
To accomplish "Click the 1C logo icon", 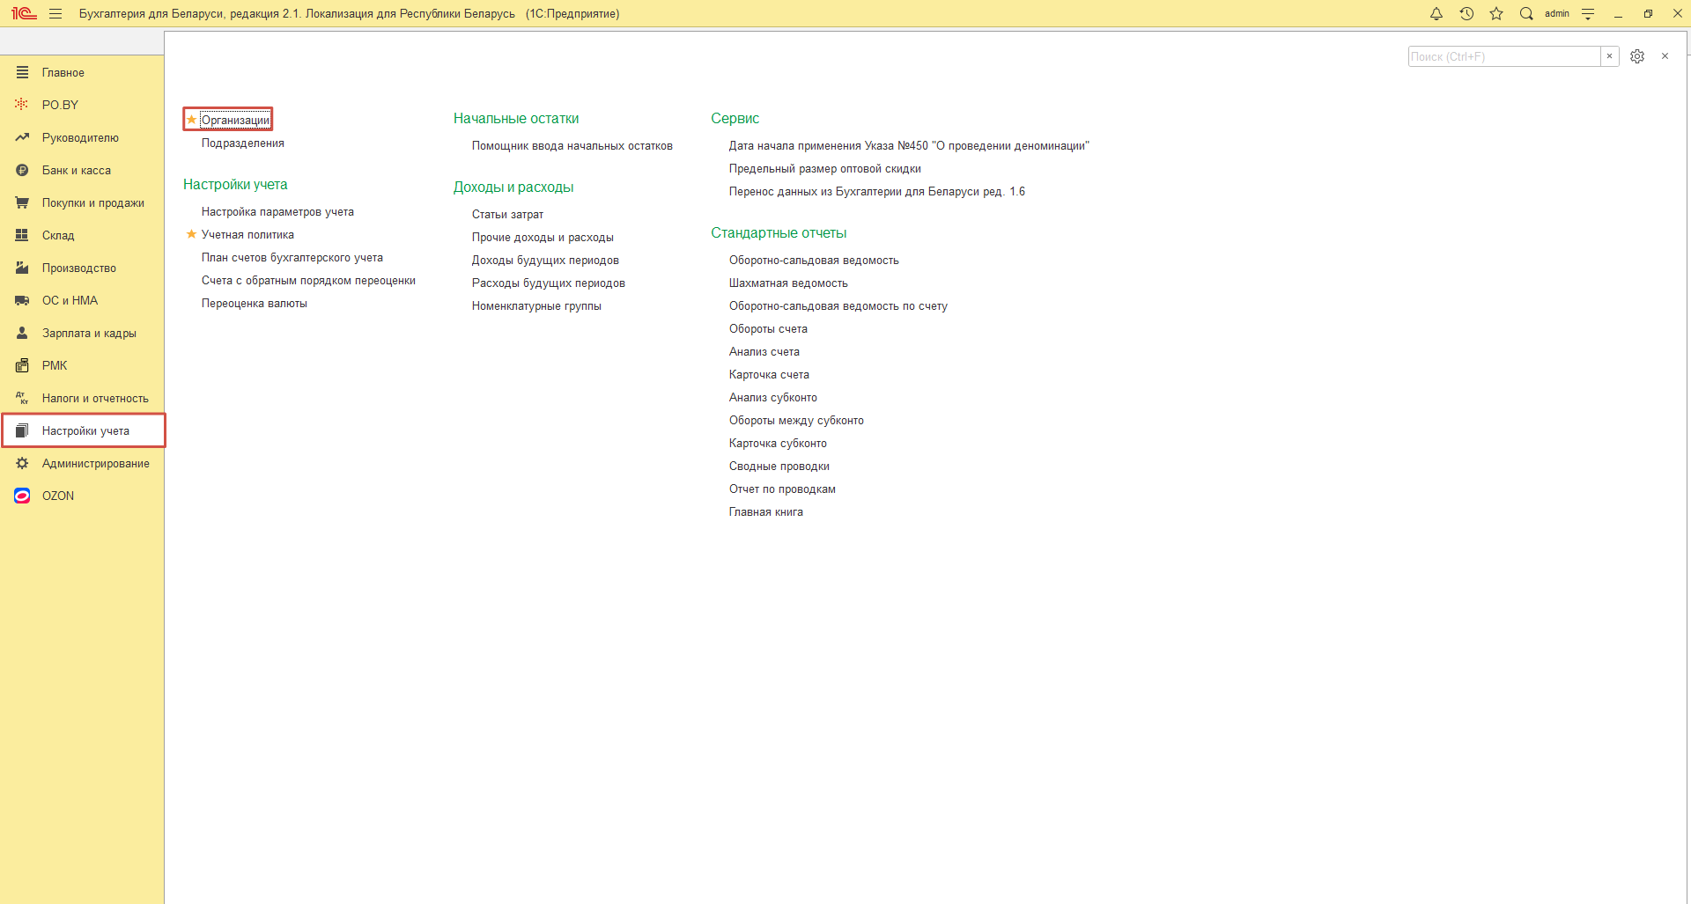I will point(24,14).
